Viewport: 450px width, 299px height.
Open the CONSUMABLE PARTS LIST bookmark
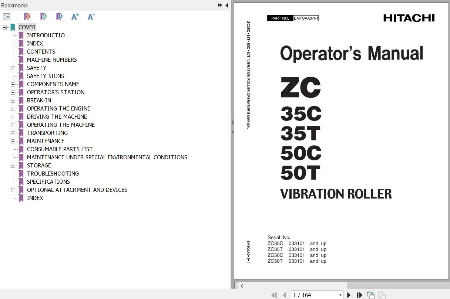[60, 149]
